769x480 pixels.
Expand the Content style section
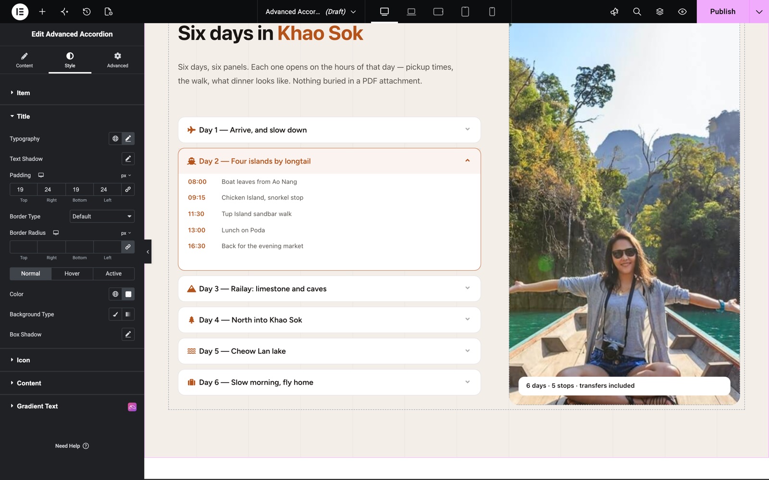[x=72, y=383]
